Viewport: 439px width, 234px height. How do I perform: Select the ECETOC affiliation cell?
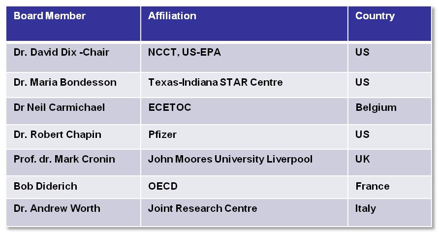(x=170, y=107)
